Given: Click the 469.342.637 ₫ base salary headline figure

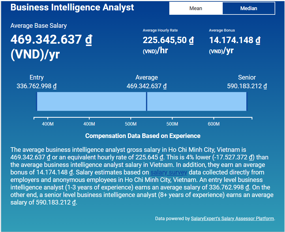Looking at the screenshot, I should click(x=51, y=40).
